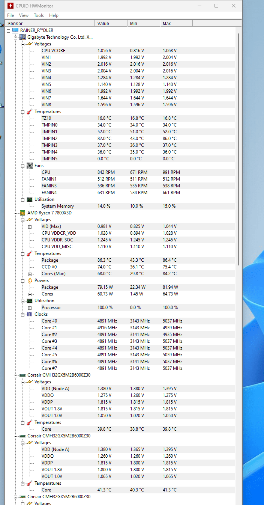This screenshot has width=264, height=505.
Task: Expand the Cores power entry
Action: pos(30,294)
